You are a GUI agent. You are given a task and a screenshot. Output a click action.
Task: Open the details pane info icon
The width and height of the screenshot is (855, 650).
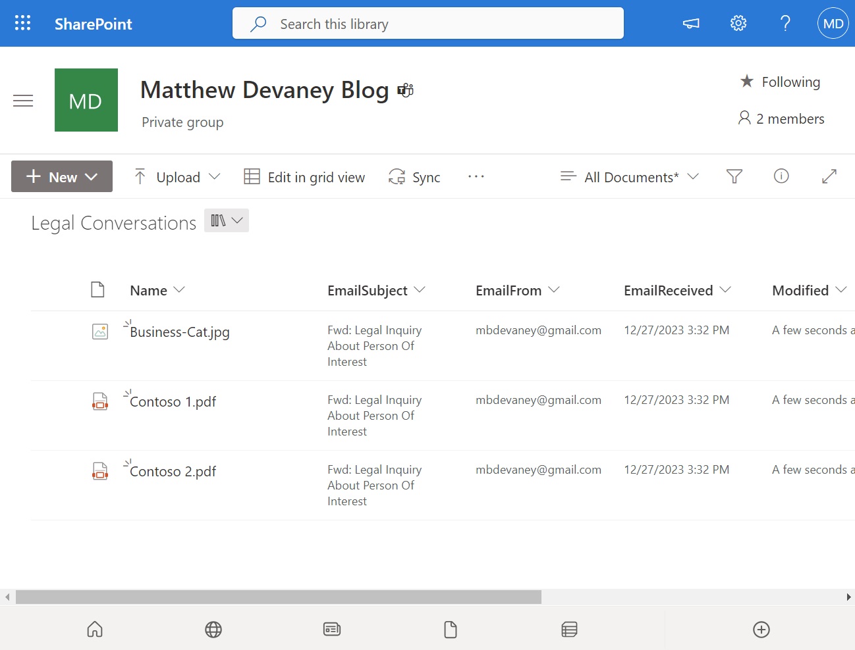tap(781, 176)
